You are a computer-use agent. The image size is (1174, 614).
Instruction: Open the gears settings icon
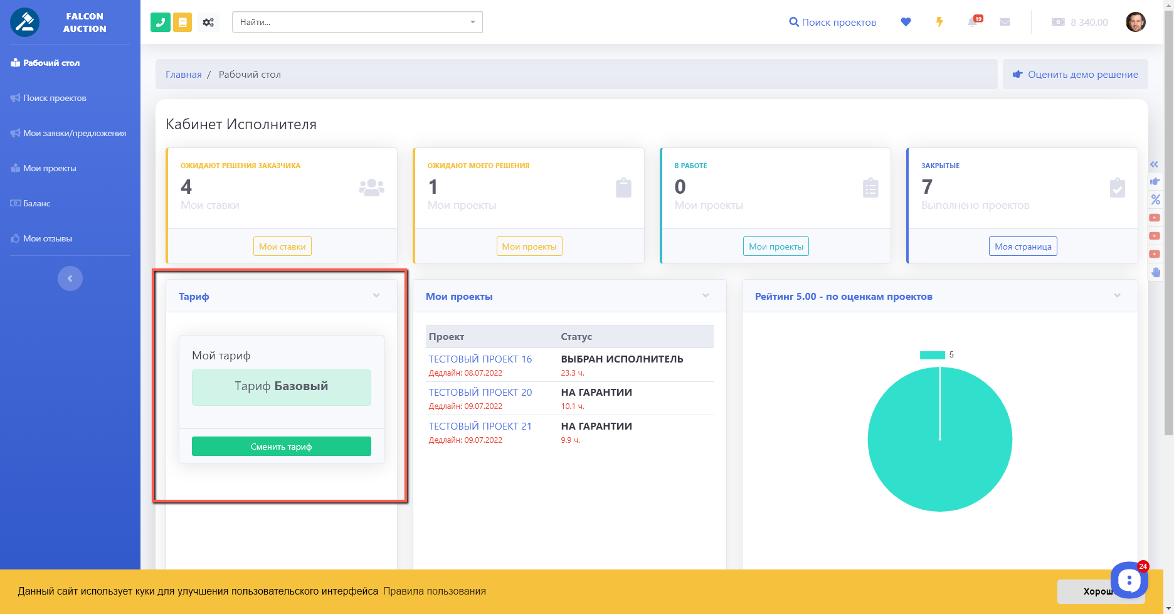(x=208, y=22)
